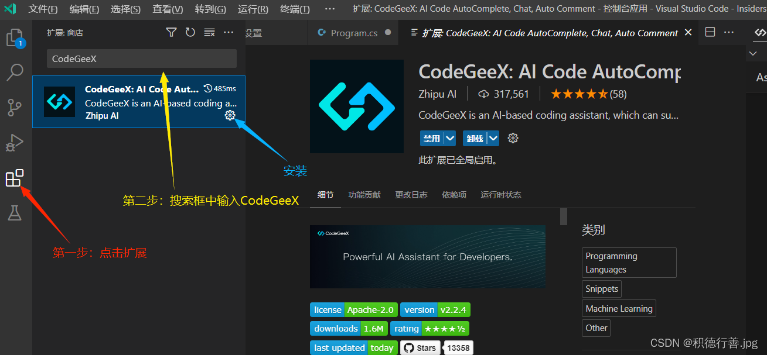Viewport: 767px width, 355px height.
Task: Click the 317,561 install count
Action: pos(512,94)
